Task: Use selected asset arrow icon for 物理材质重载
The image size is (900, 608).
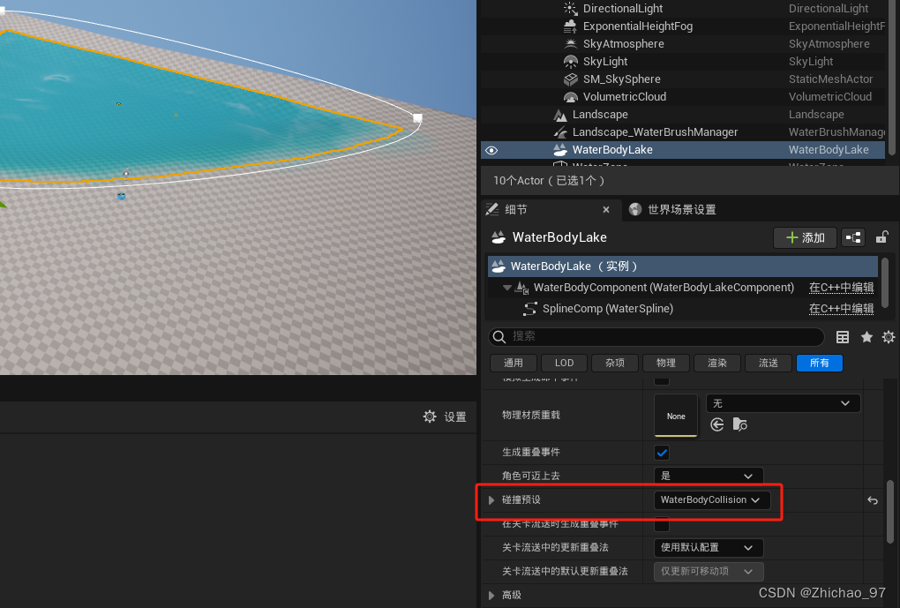Action: [716, 424]
